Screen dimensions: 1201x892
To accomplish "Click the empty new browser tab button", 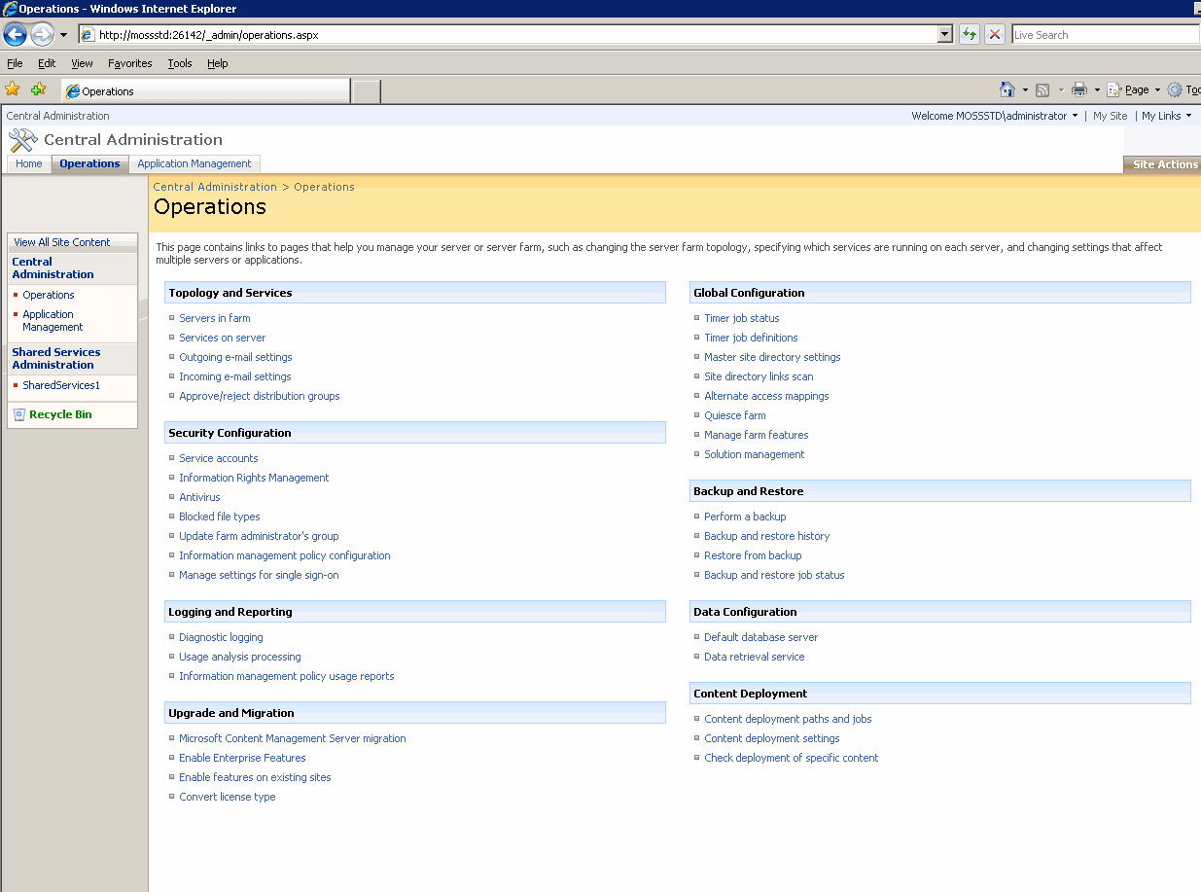I will tap(366, 91).
